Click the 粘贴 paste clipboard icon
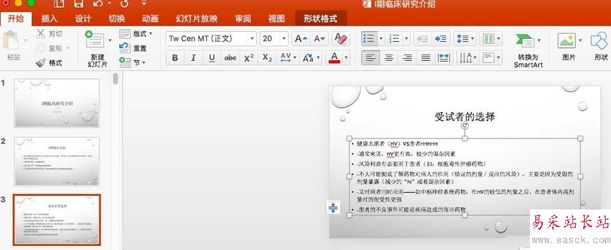This screenshot has height=250, width=611. [x=11, y=41]
